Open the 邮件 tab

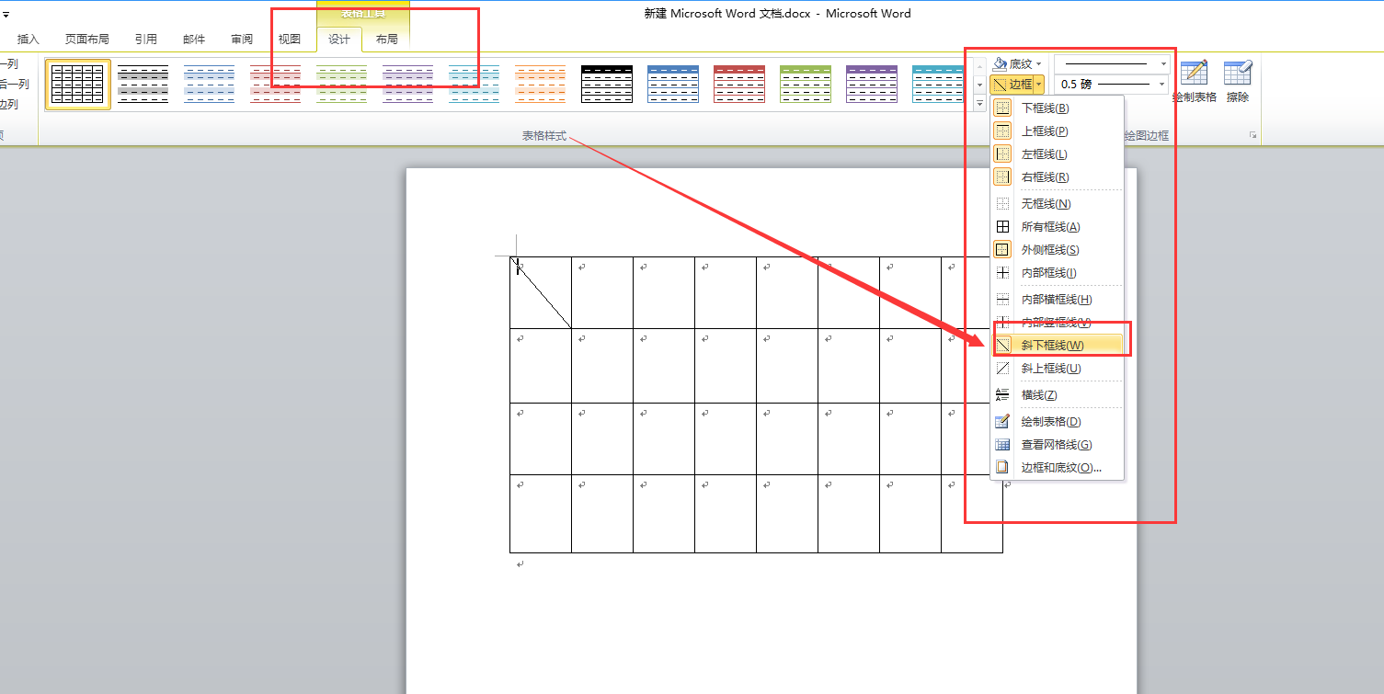(194, 40)
